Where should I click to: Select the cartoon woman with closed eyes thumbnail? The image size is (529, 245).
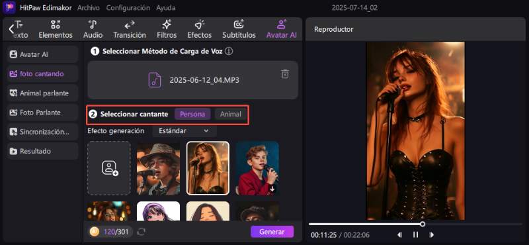click(208, 211)
